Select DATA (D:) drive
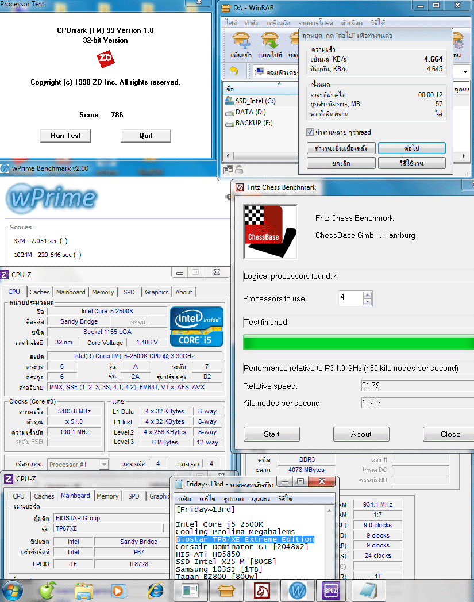 245,112
